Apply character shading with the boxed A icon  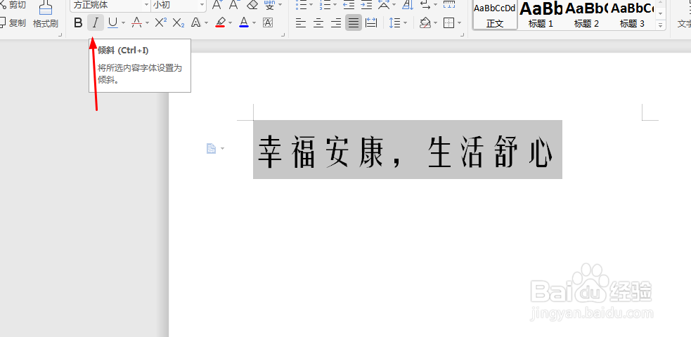[x=268, y=23]
